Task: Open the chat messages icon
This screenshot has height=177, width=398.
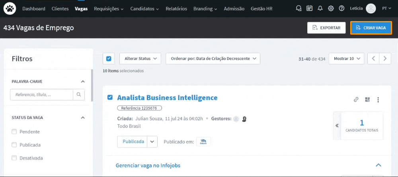Action: pyautogui.click(x=299, y=8)
